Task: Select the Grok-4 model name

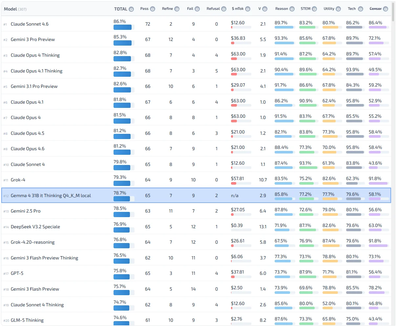Action: (x=18, y=180)
